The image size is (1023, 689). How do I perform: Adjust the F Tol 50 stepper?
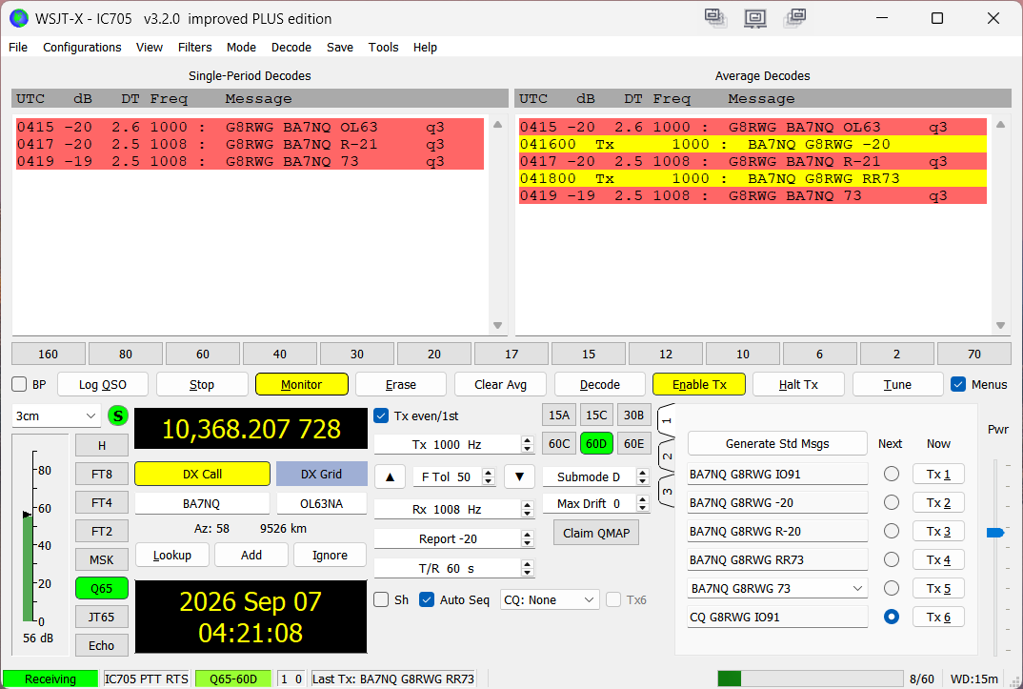tap(488, 476)
